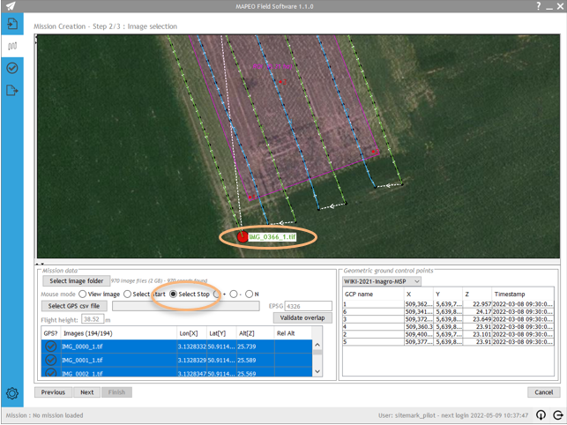Toggle GPS check for IMG_0001_1.tif
Image resolution: width=567 pixels, height=425 pixels.
pyautogui.click(x=50, y=360)
